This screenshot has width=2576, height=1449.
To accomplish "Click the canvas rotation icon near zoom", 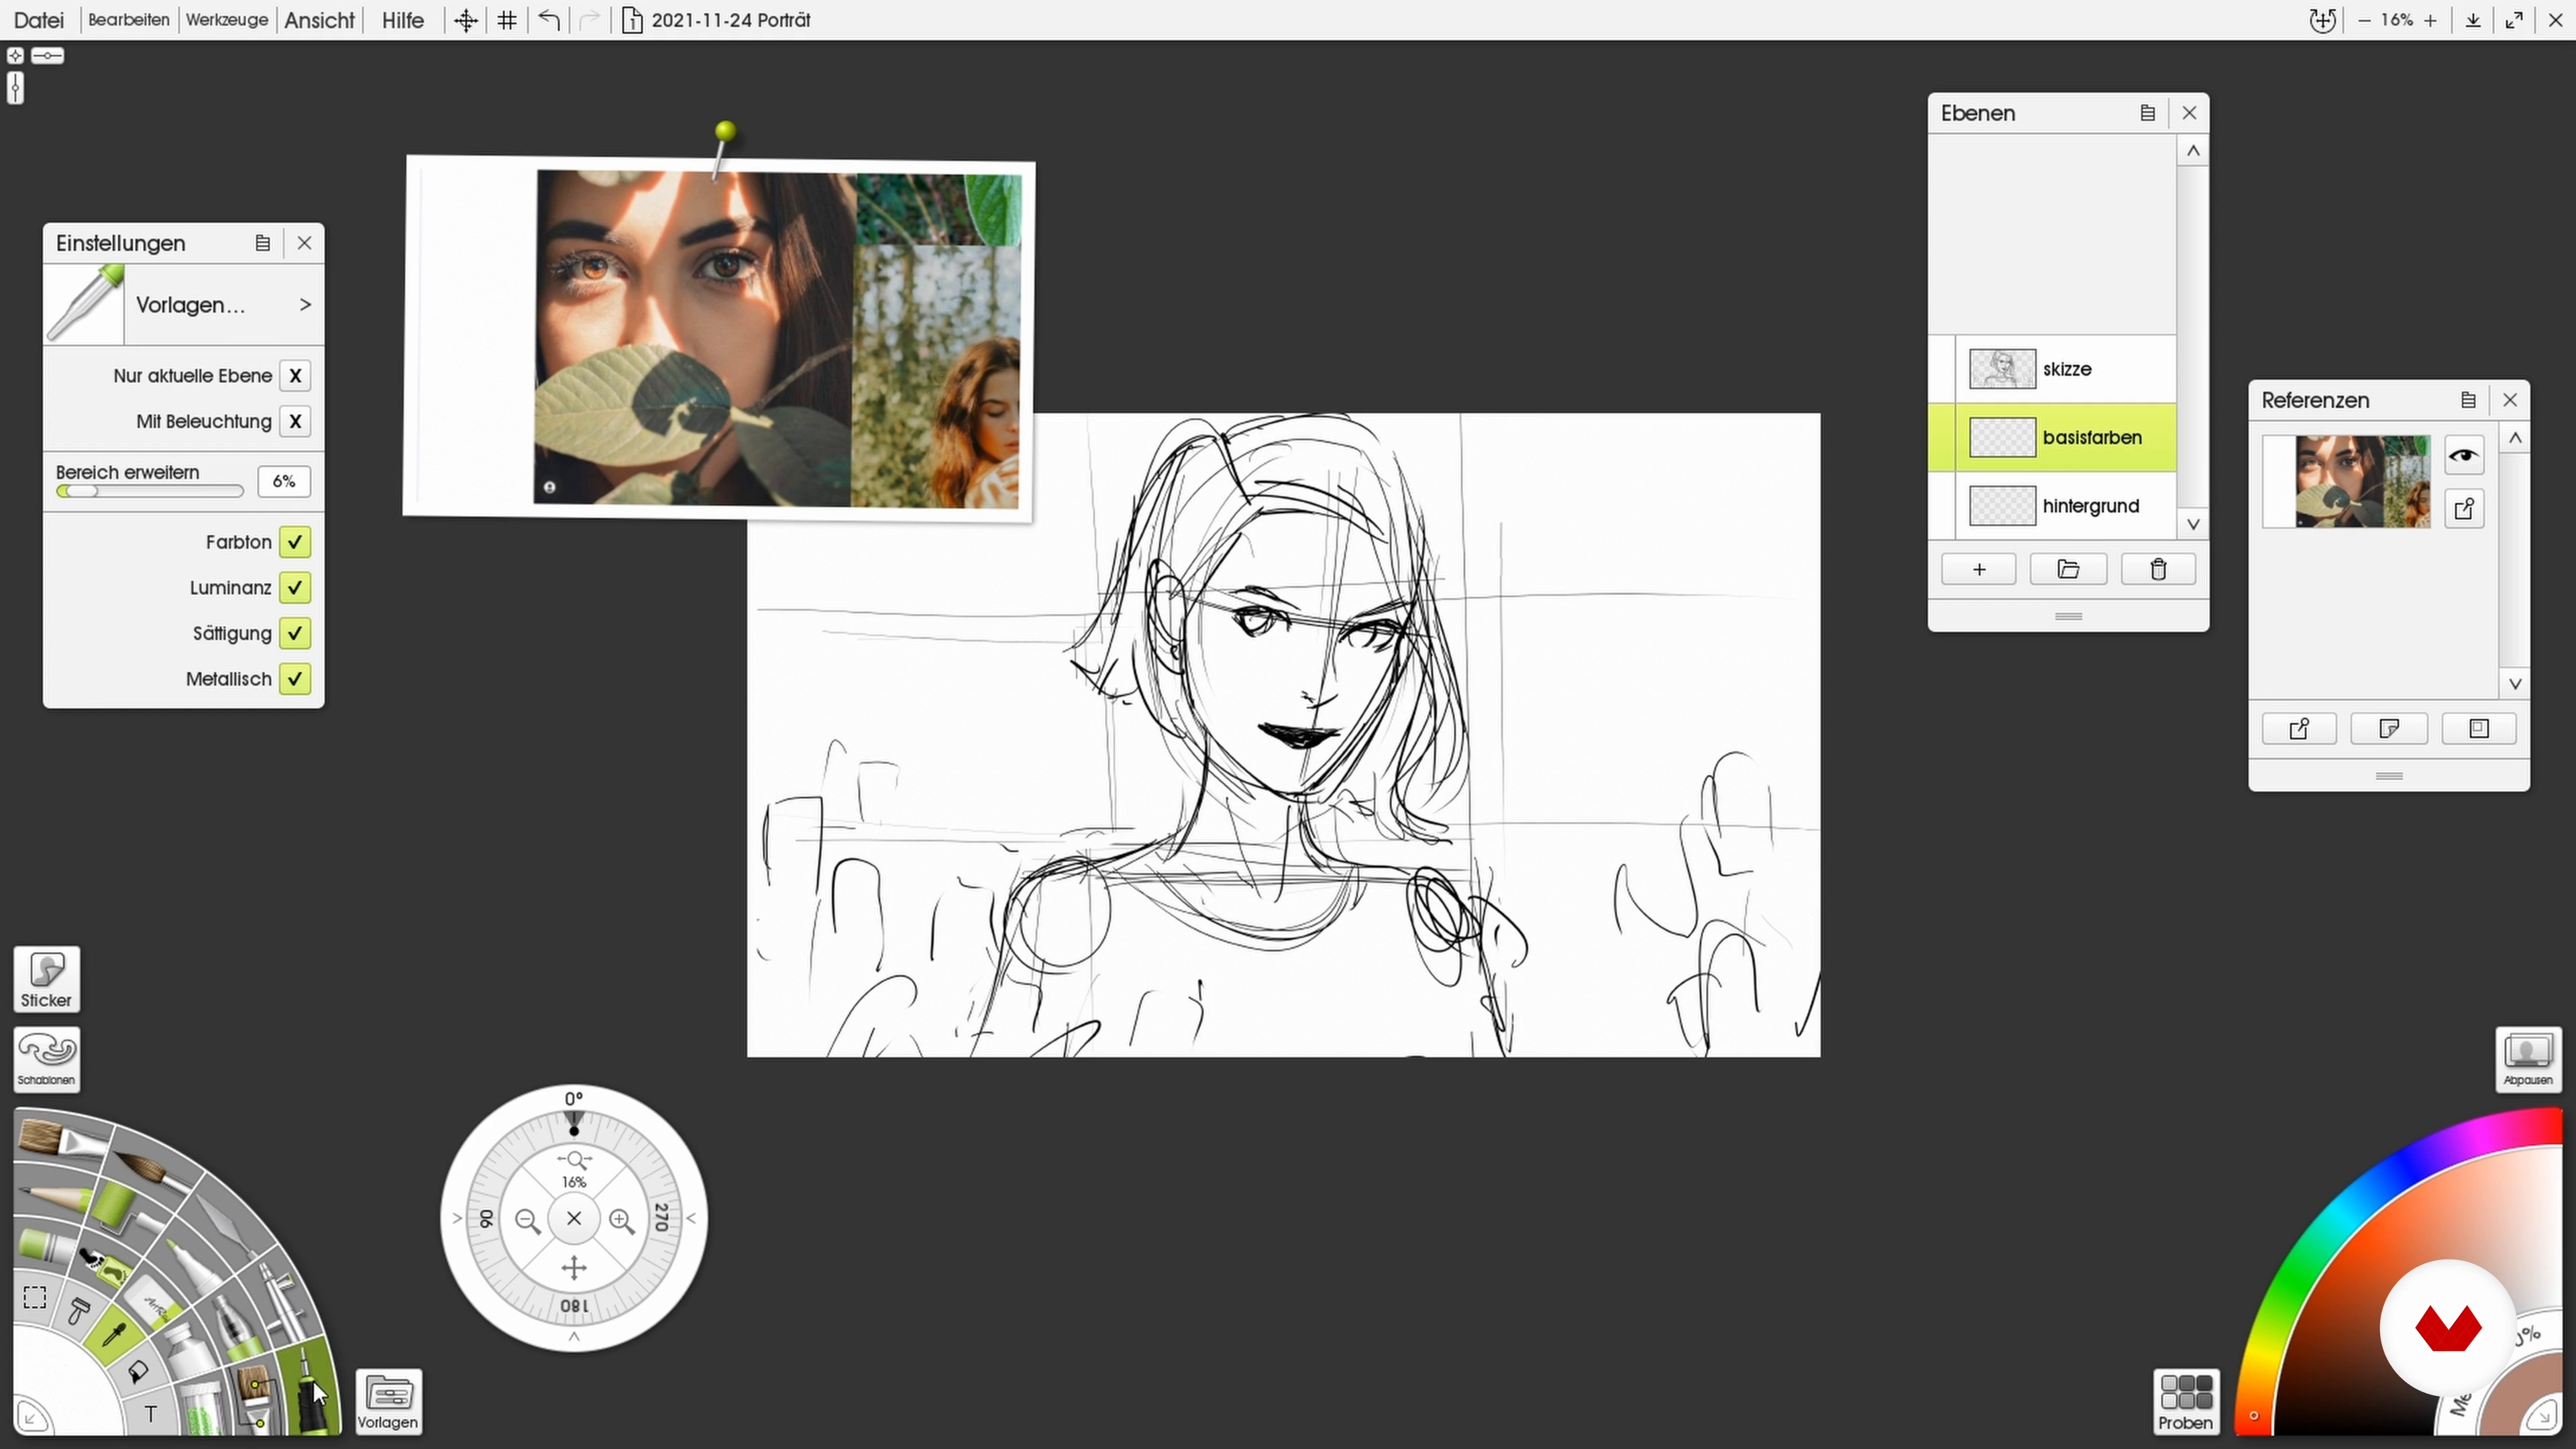I will 2322,20.
